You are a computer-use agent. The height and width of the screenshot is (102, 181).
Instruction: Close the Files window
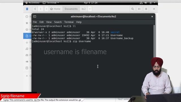(x=154, y=9)
